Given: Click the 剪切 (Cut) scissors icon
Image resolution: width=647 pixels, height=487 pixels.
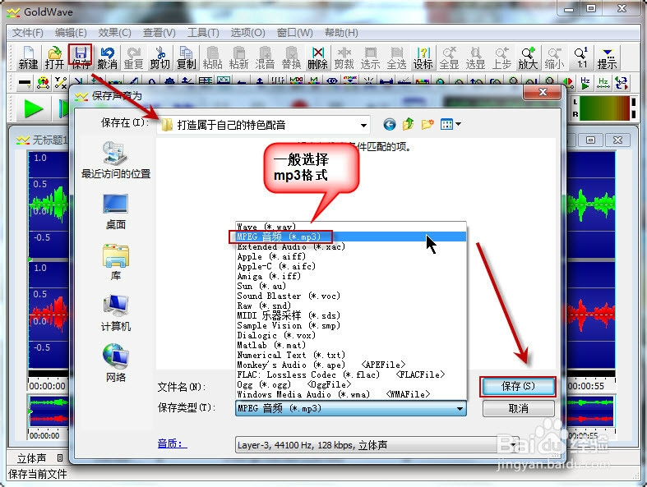Looking at the screenshot, I should (159, 57).
